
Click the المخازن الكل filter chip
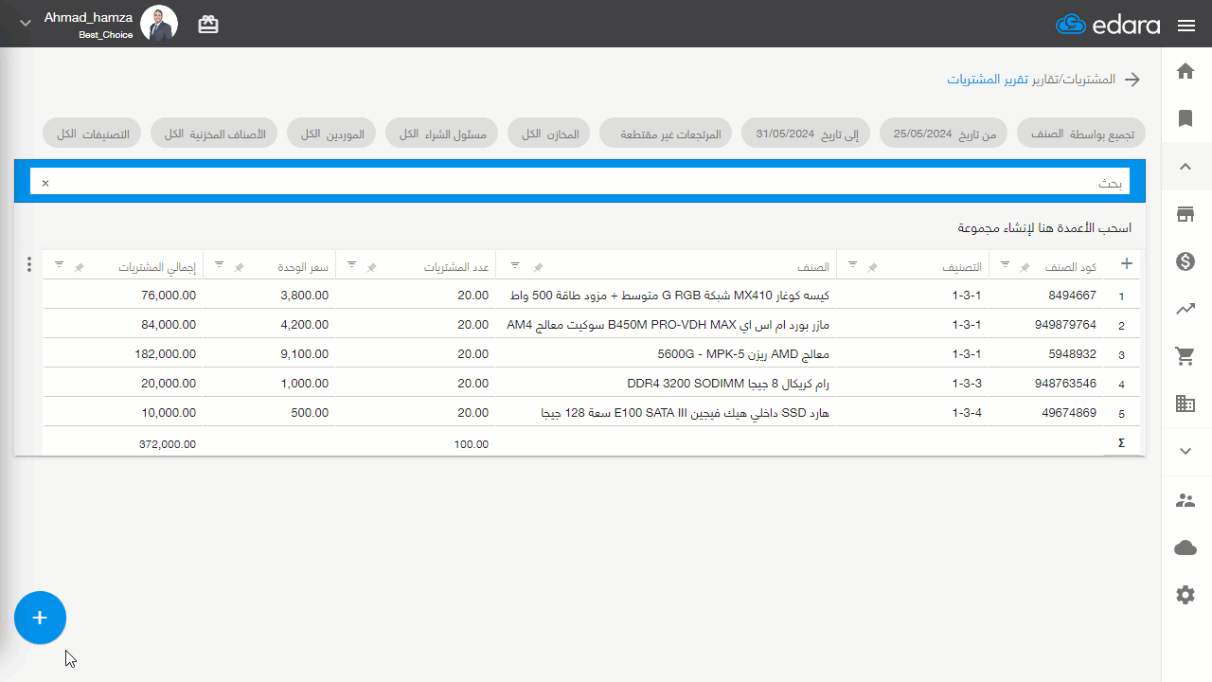click(x=550, y=134)
